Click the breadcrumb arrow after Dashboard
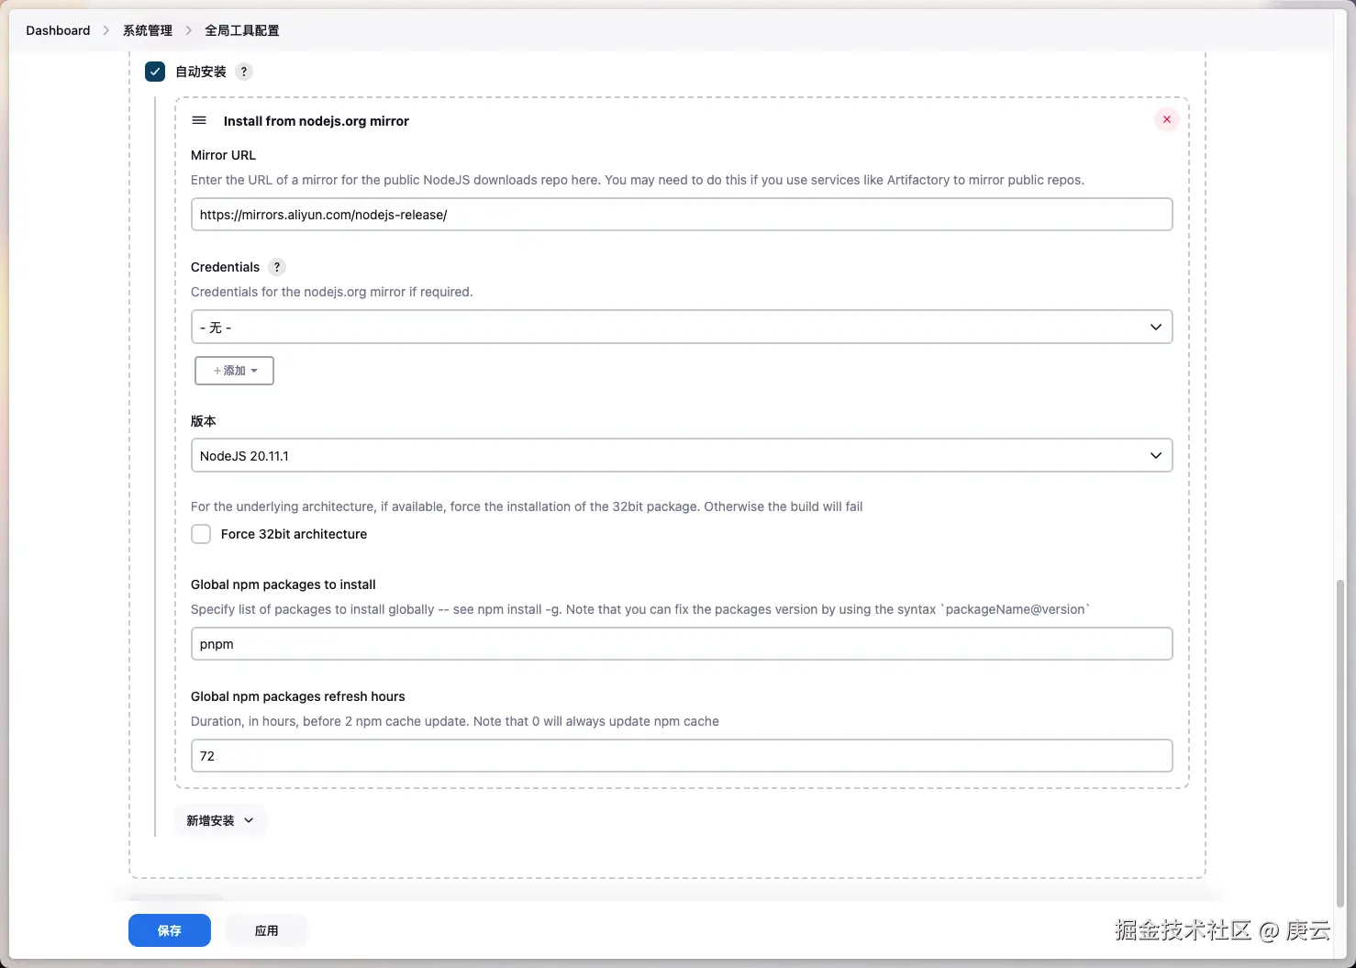Image resolution: width=1356 pixels, height=968 pixels. point(106,30)
